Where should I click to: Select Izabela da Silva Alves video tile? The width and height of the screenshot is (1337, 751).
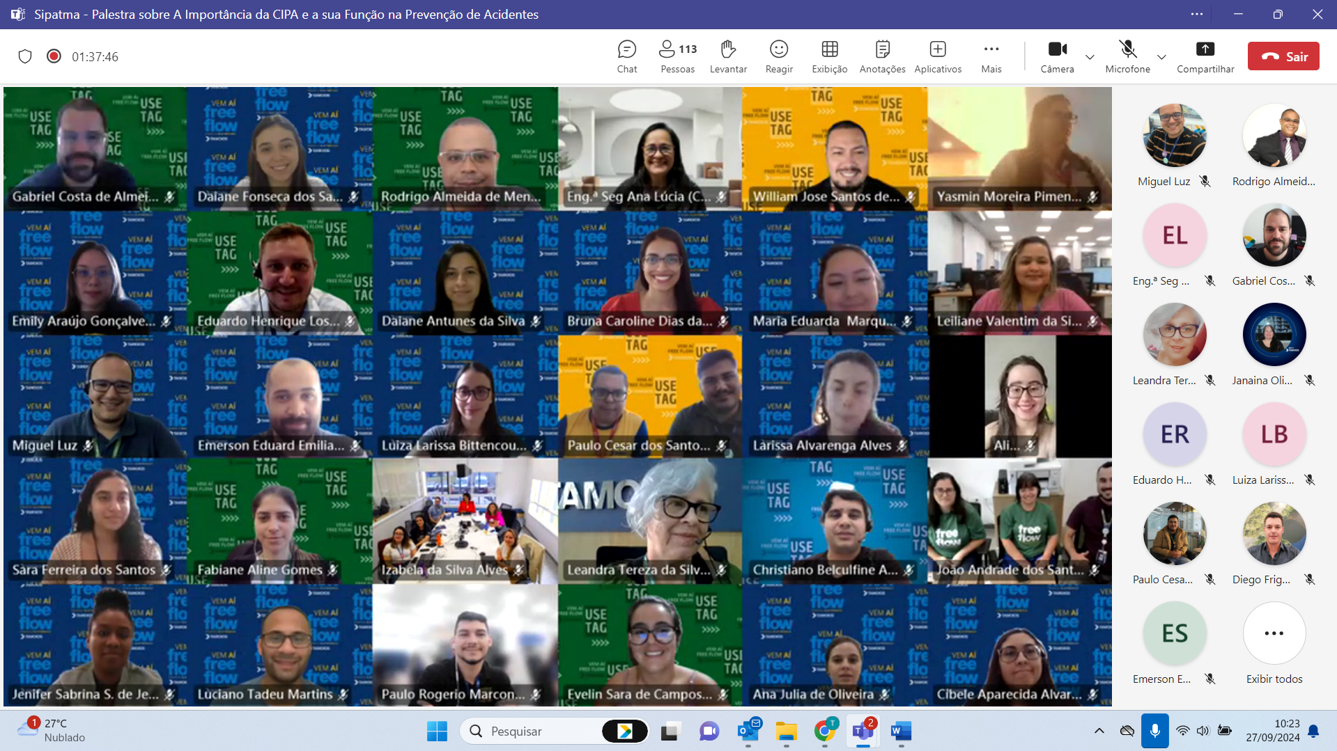[x=465, y=521]
